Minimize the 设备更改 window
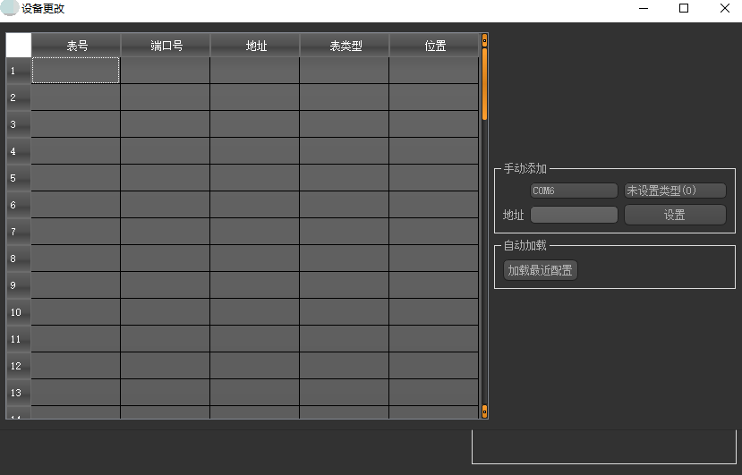 [x=644, y=9]
